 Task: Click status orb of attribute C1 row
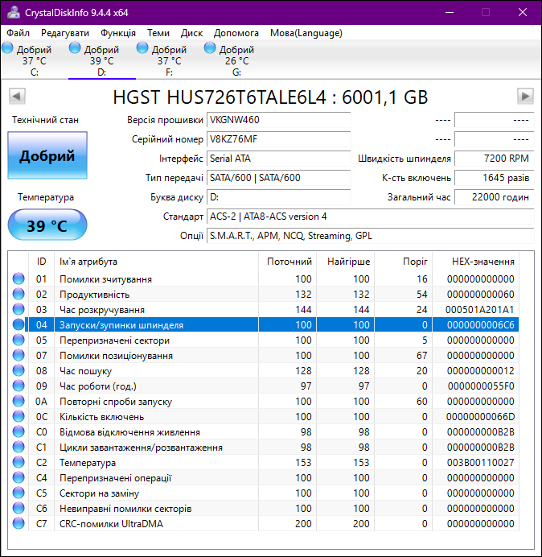point(18,447)
